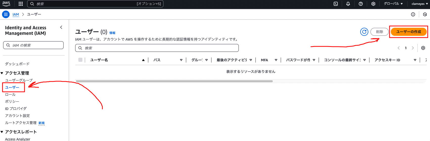Sort by ユーザー名 ascending arrow
Image resolution: width=430 pixels, height=141 pixels.
pos(143,60)
